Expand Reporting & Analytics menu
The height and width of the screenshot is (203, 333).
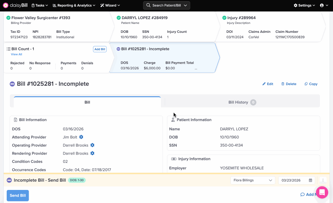[x=74, y=5]
